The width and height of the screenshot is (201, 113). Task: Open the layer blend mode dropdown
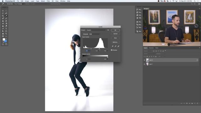(149, 54)
